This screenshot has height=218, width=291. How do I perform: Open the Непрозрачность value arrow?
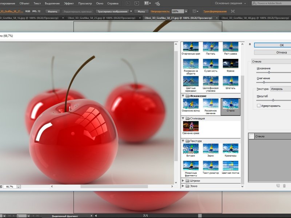coord(186,11)
